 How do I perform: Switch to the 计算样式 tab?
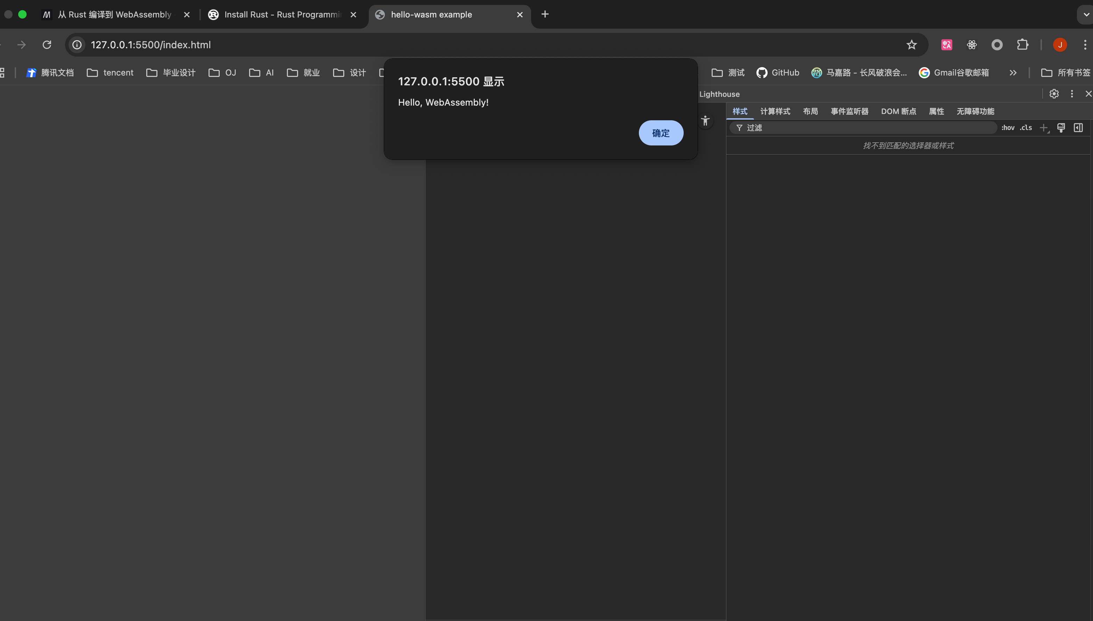[x=775, y=111]
